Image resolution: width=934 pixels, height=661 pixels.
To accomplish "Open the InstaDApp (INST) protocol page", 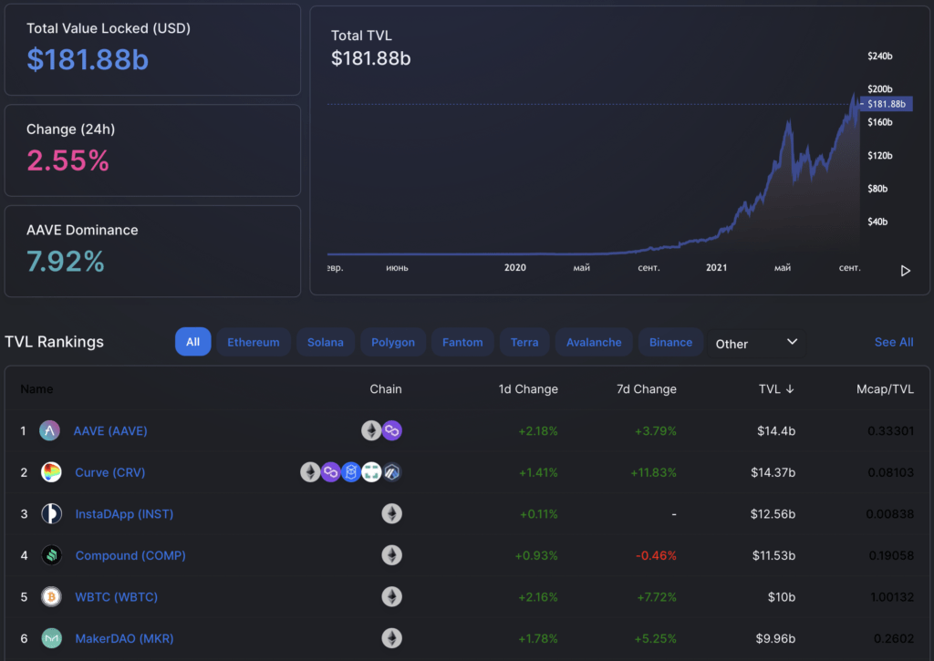I will 124,513.
